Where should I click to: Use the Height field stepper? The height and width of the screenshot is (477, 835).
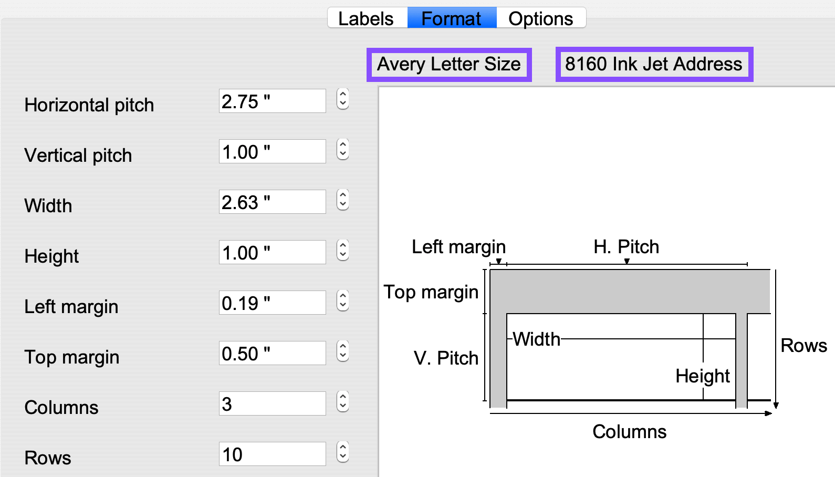(x=343, y=250)
